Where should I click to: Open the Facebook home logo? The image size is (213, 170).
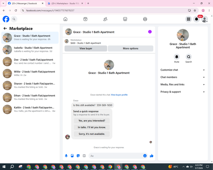click(6, 19)
